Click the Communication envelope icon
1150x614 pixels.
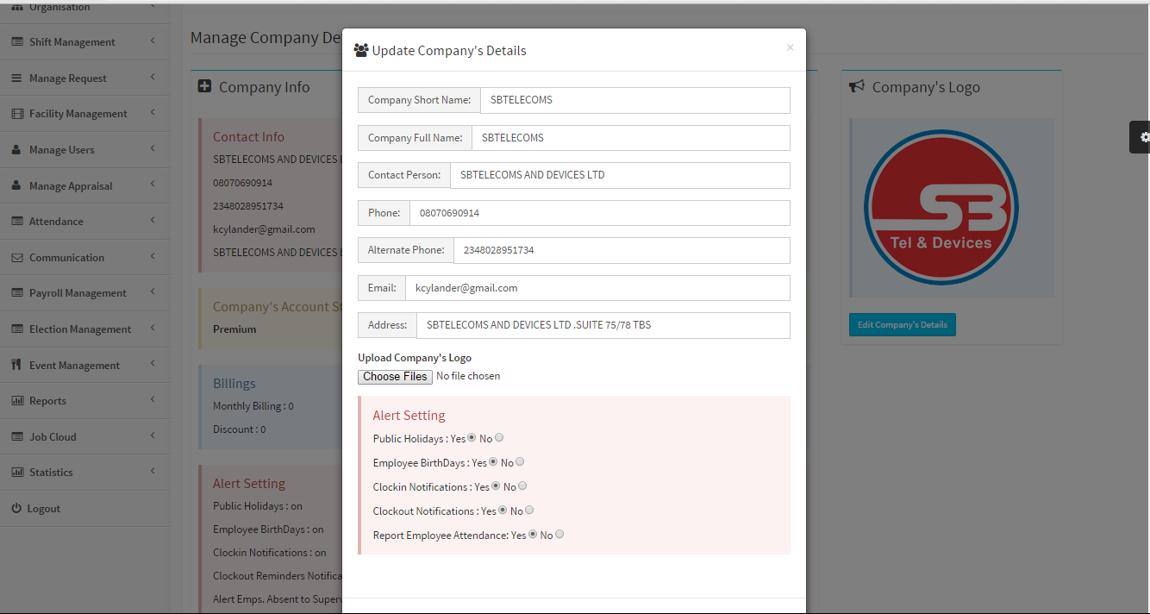tap(17, 258)
